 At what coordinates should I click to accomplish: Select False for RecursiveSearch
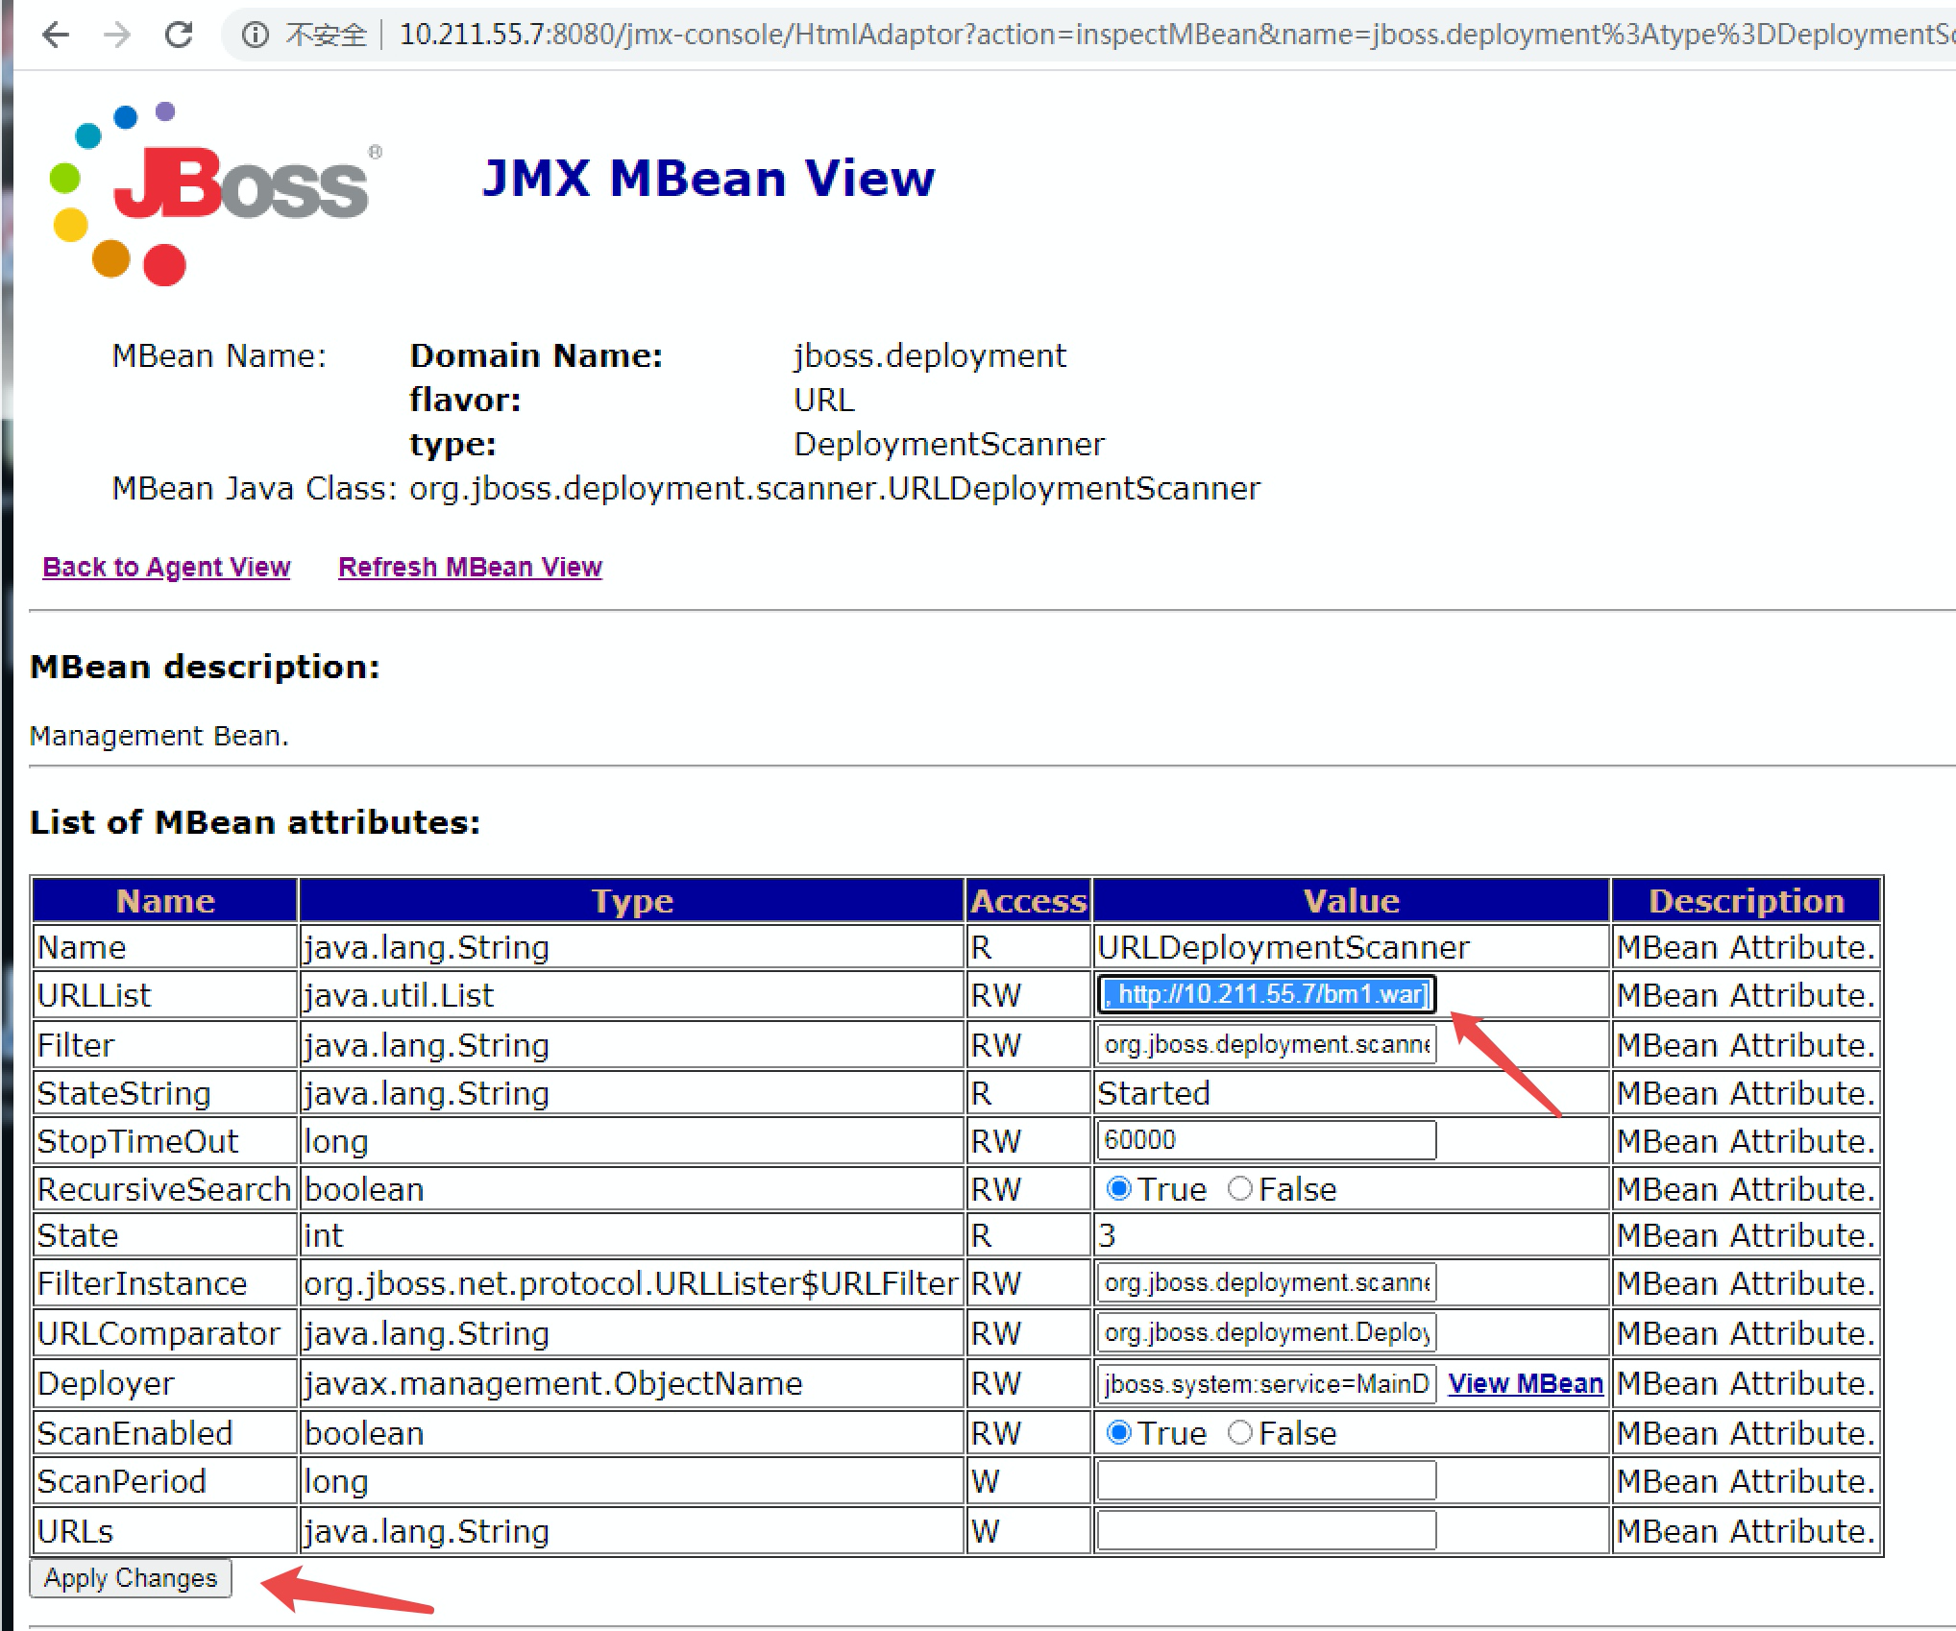click(x=1239, y=1188)
